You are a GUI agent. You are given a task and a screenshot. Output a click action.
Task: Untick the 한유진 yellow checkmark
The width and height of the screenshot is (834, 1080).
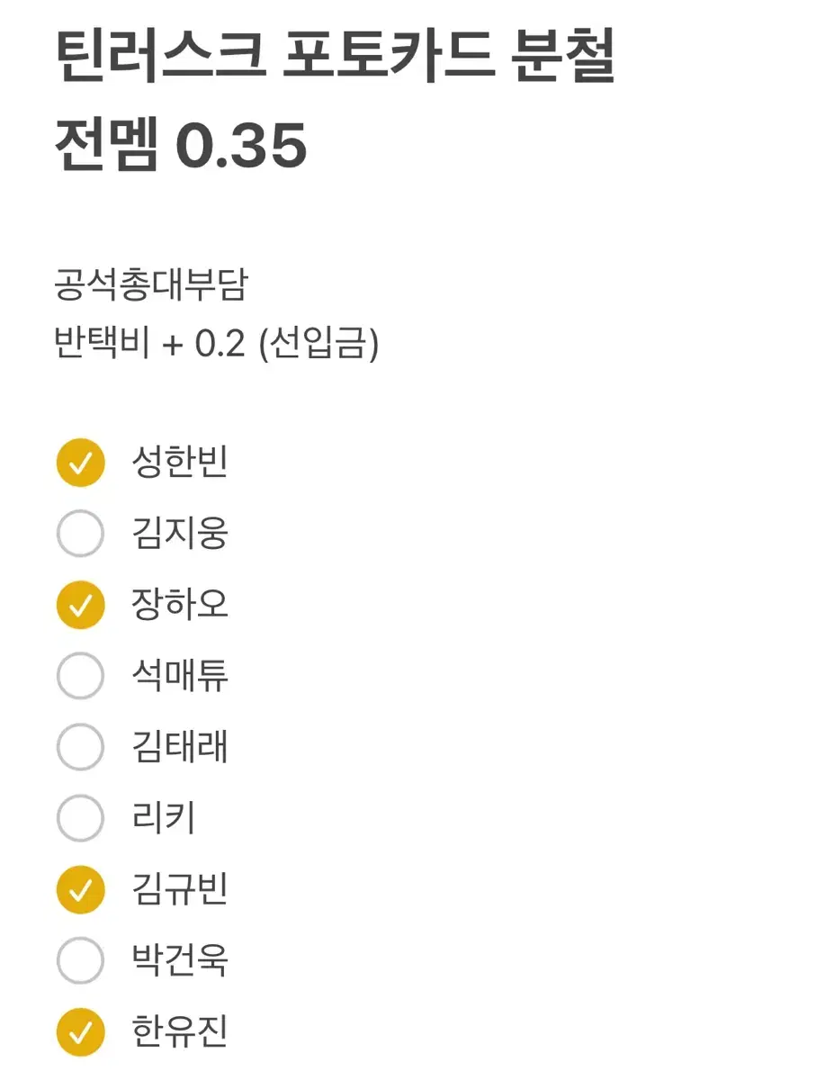[80, 1031]
